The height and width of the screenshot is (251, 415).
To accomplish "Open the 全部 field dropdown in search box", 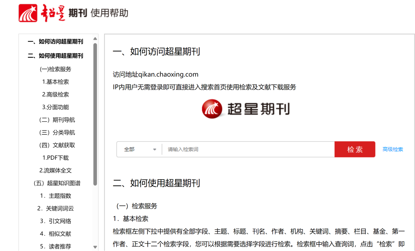I will click(139, 149).
